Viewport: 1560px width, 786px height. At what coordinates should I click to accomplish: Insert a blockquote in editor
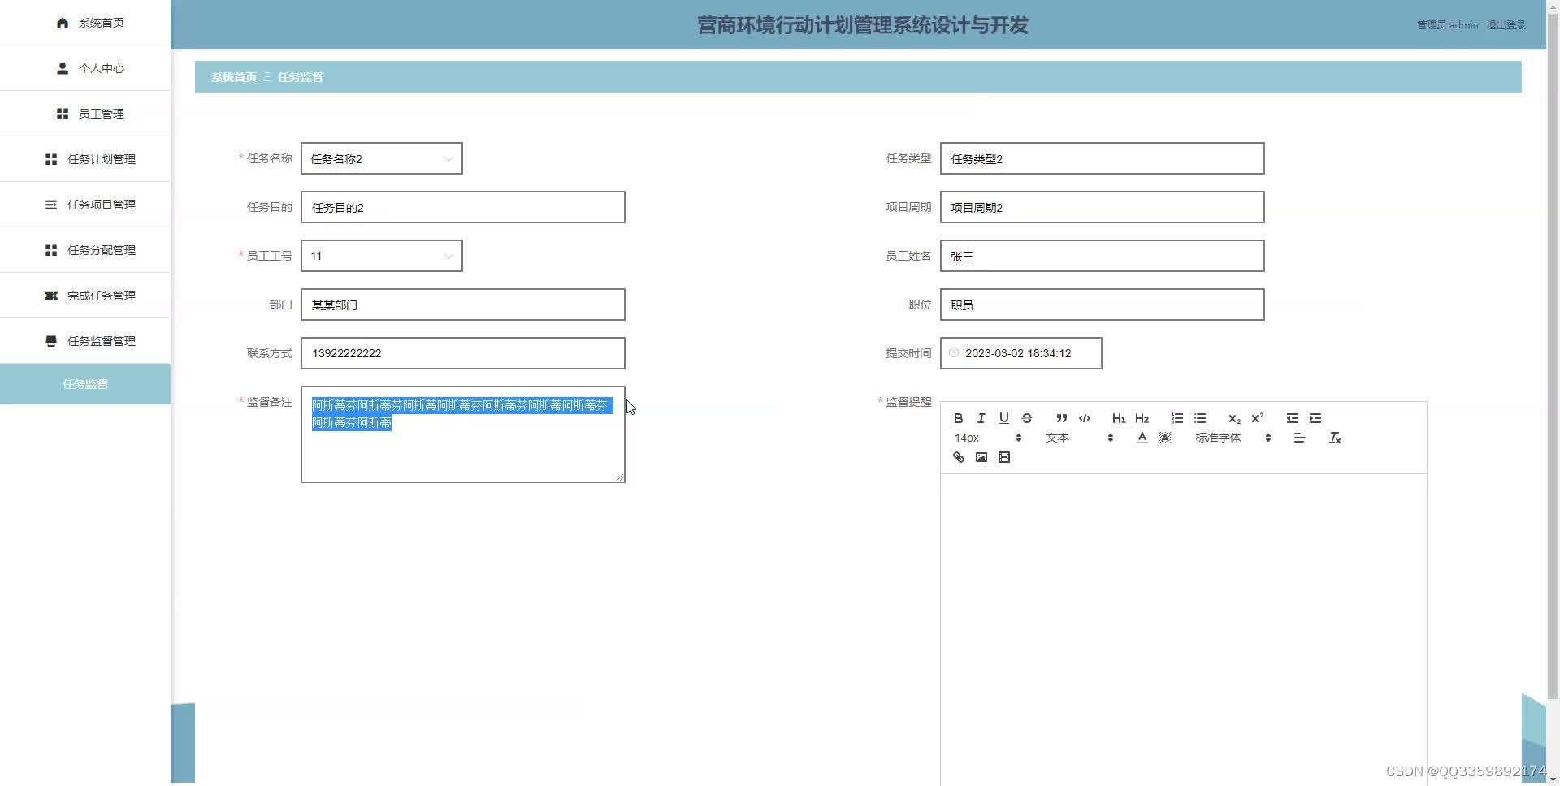coord(1061,418)
